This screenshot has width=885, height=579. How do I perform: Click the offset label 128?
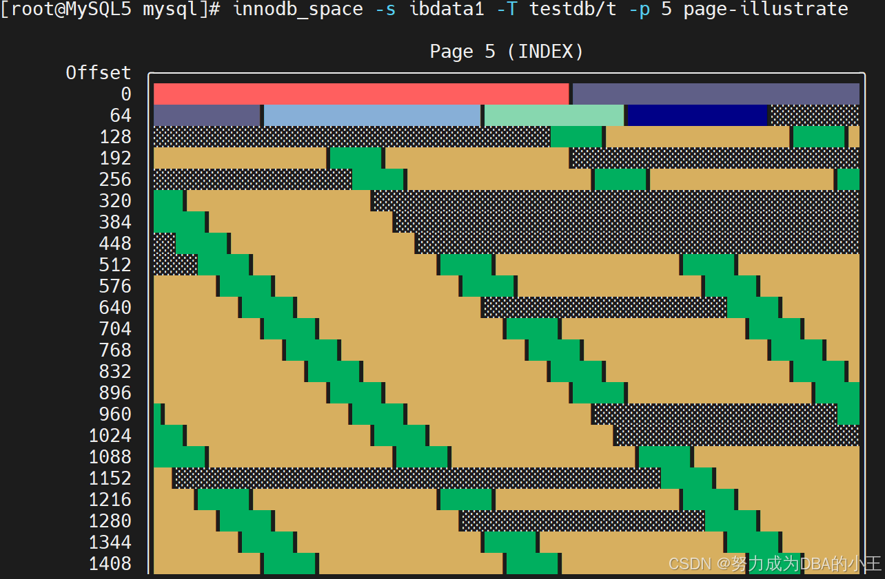click(115, 137)
